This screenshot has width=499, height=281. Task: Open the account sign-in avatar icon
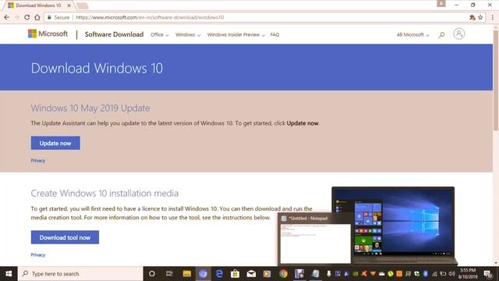pyautogui.click(x=459, y=34)
